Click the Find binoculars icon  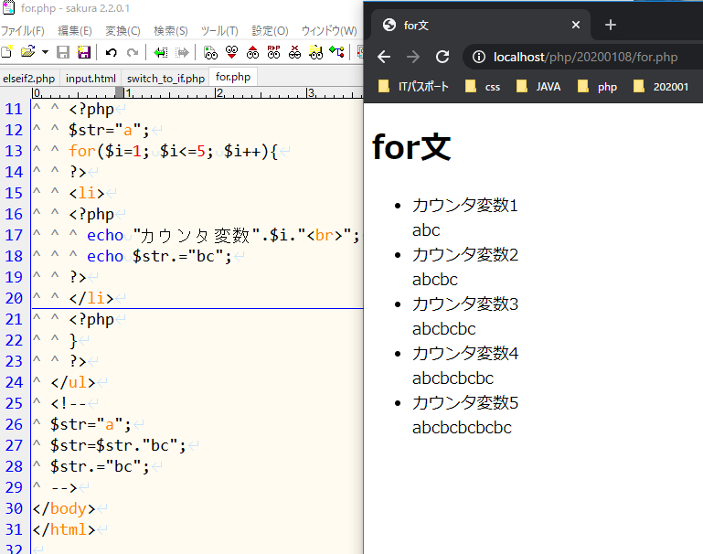pyautogui.click(x=210, y=52)
